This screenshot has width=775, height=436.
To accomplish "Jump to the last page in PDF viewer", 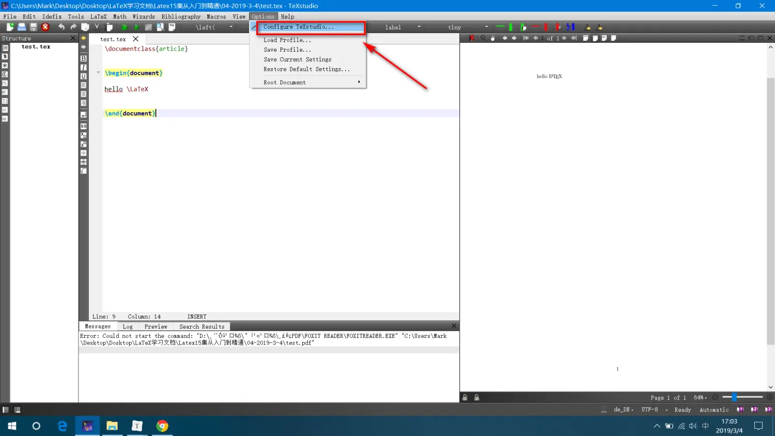I will [x=574, y=38].
